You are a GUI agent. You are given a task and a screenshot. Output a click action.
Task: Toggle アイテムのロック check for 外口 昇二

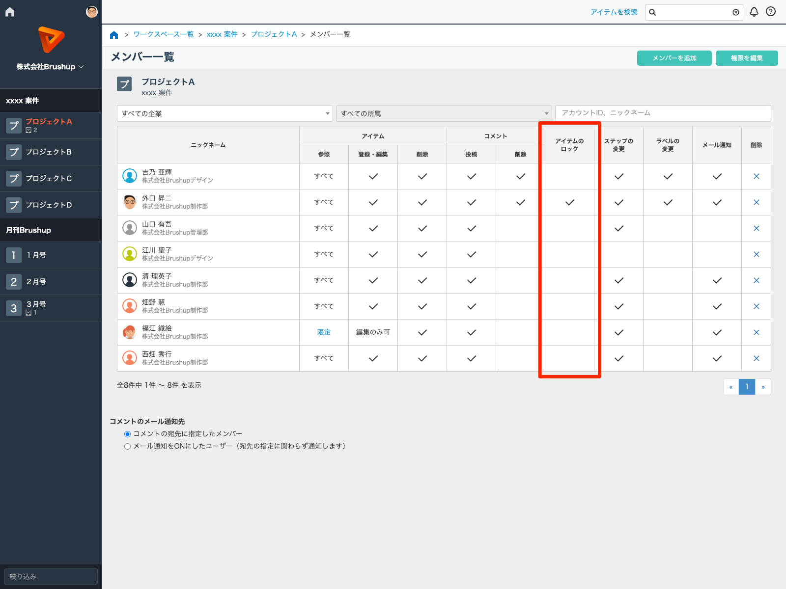click(x=569, y=202)
